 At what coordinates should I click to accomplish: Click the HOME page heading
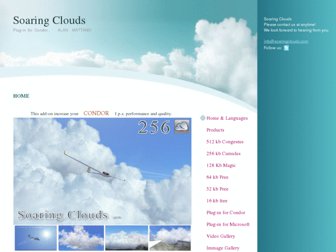click(x=21, y=96)
